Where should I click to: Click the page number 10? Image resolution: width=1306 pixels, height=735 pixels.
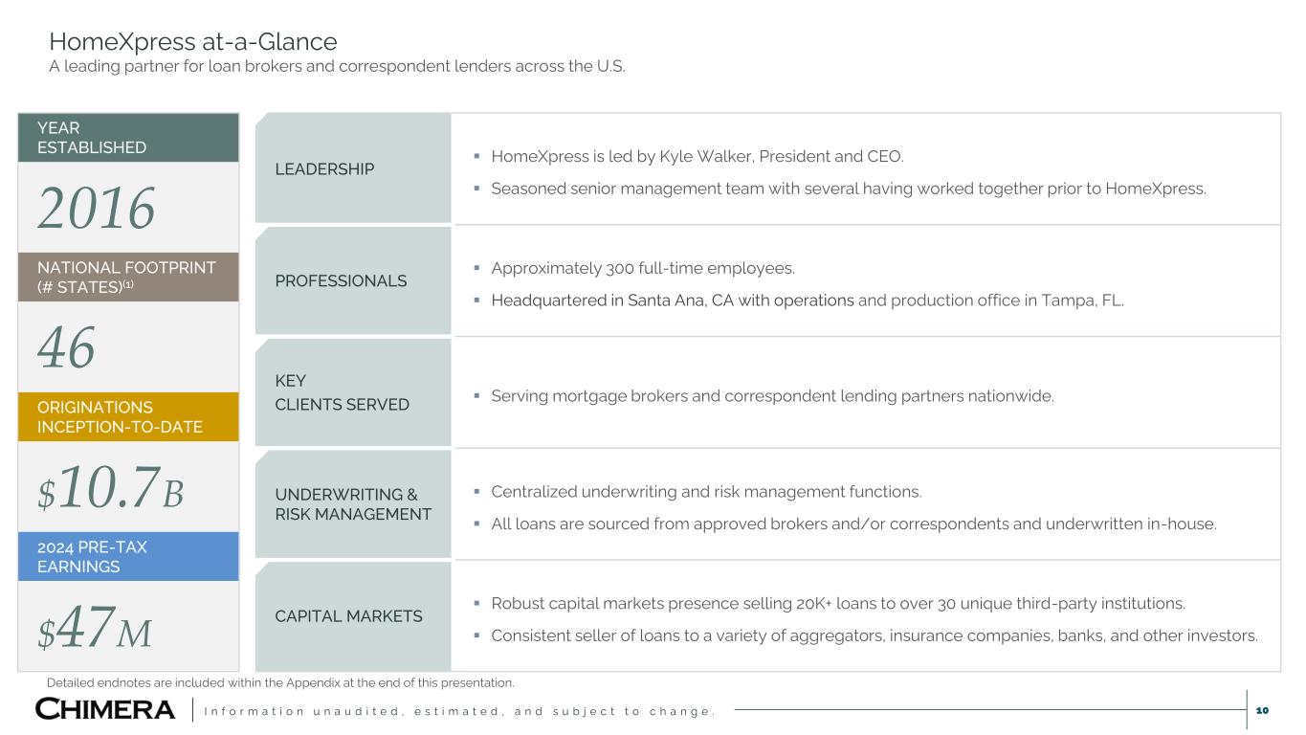(x=1261, y=710)
